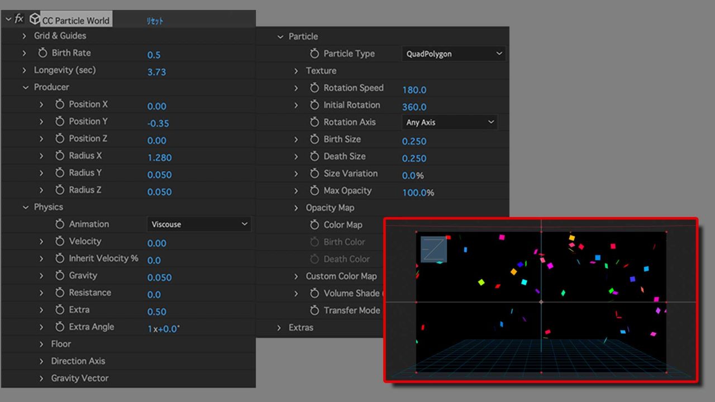This screenshot has width=715, height=402.
Task: Toggle the Birth Rate stopwatch
Action: click(x=42, y=53)
